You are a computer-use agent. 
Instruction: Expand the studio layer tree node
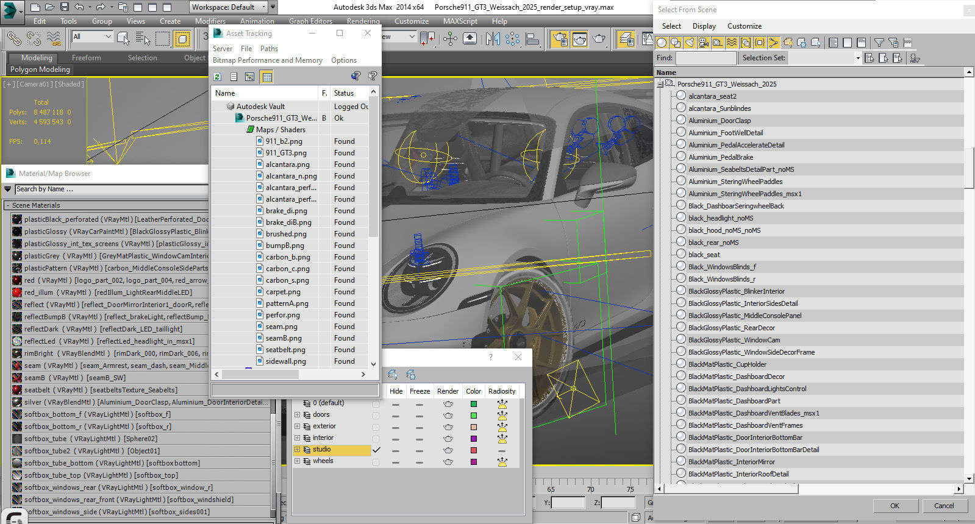298,450
